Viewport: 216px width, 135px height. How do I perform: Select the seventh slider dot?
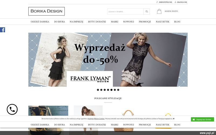(118, 90)
